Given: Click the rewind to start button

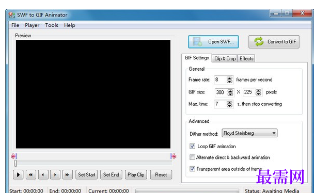Looking at the screenshot, I should [x=30, y=174].
